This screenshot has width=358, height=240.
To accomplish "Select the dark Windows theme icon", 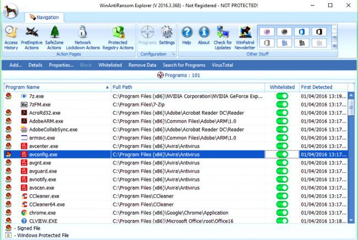I will 302,43.
